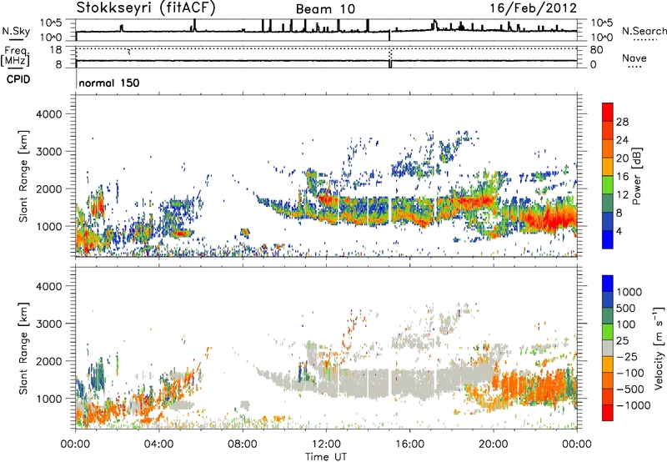Click the 80 tick on Nave axis
This screenshot has height=462, width=667.
(596, 50)
